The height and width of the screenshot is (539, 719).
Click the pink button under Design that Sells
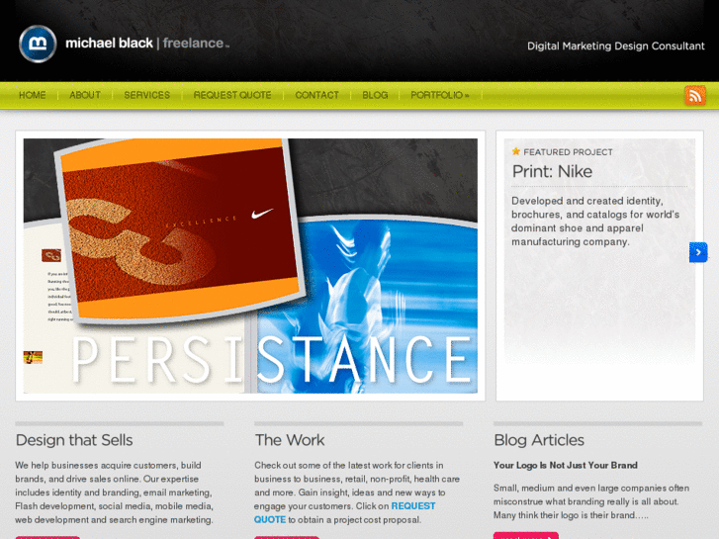pos(47,538)
